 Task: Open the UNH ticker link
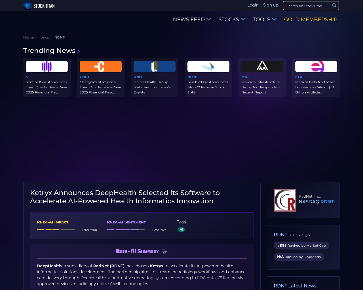[138, 77]
